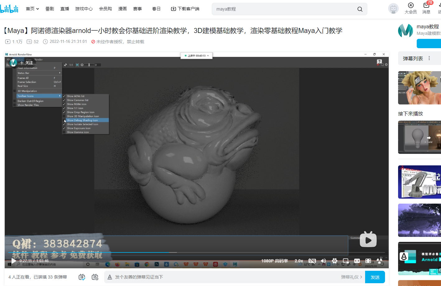The height and width of the screenshot is (286, 441).
Task: Open the 1080P 高码率 quality selector
Action: (x=275, y=261)
